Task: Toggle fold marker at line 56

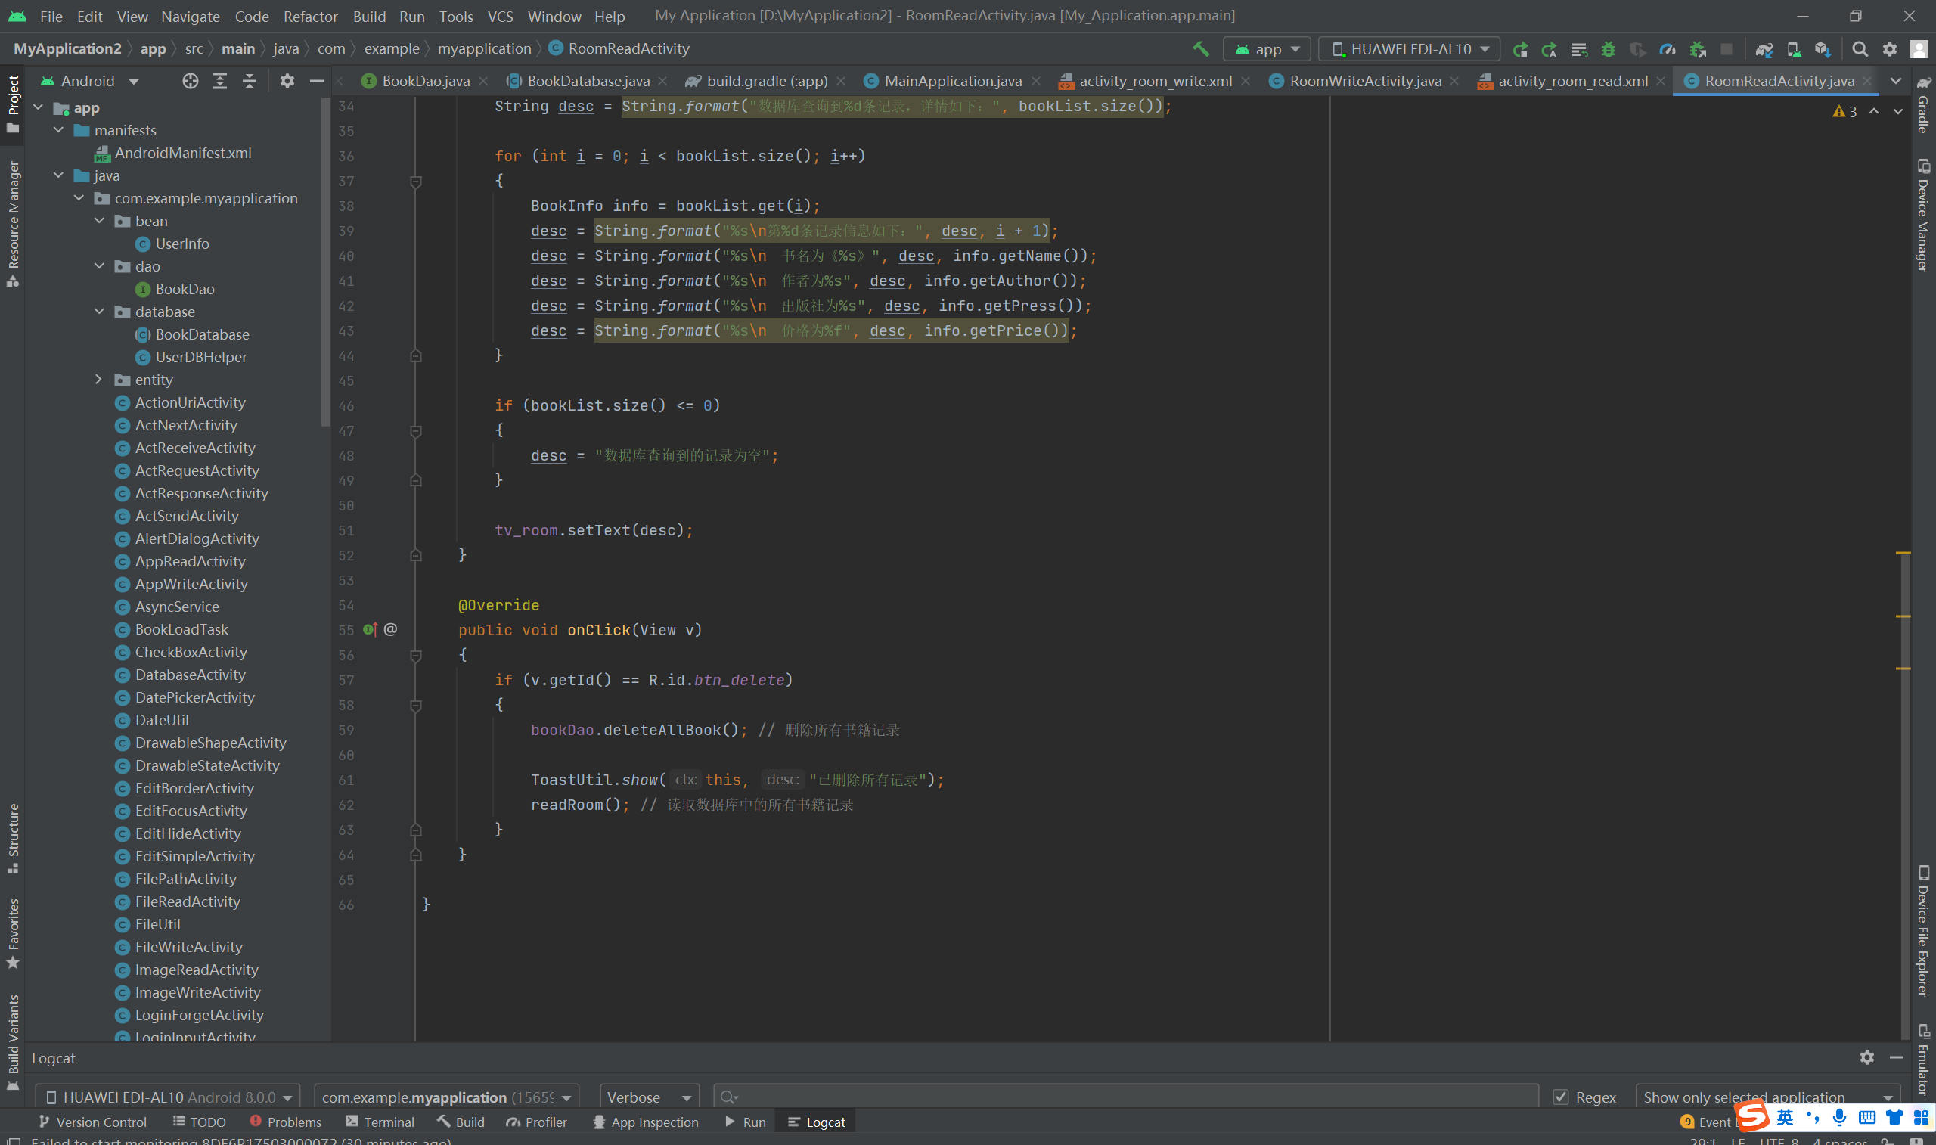Action: pos(416,655)
